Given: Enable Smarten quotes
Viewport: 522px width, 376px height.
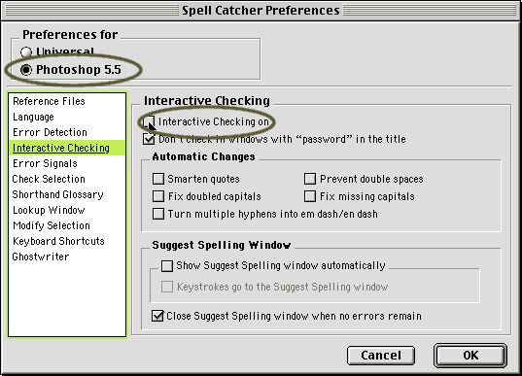Looking at the screenshot, I should click(158, 179).
